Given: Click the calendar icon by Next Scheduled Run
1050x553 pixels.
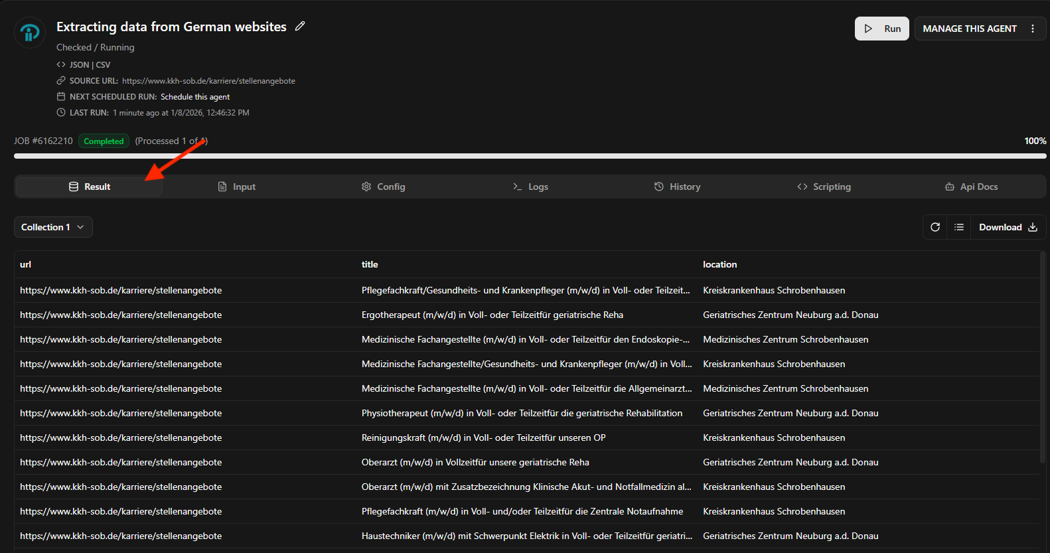Looking at the screenshot, I should [61, 97].
